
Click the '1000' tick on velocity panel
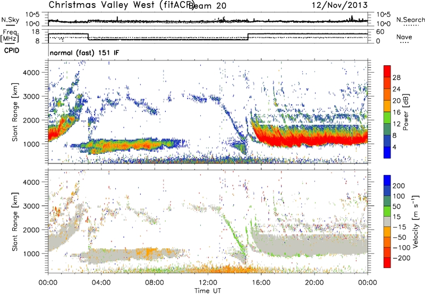[x=31, y=254]
